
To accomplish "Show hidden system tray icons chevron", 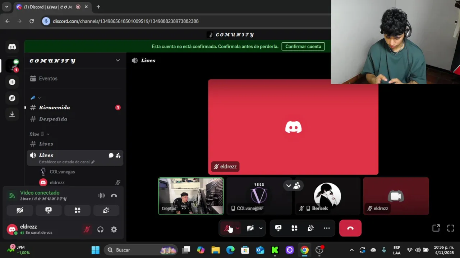I will click(x=351, y=250).
